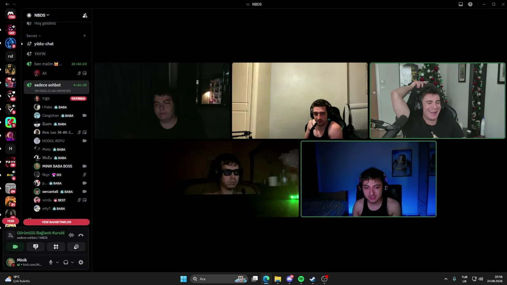Screen dimensions: 507x285
Task: Select the 'sadece sohbet' voice channel
Action: pyautogui.click(x=57, y=87)
